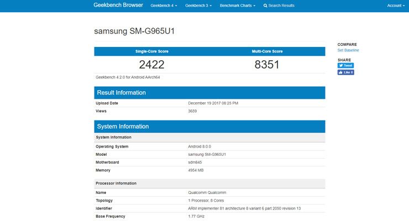Image resolution: width=409 pixels, height=221 pixels.
Task: Share the result with the Tweet button
Action: 345,65
